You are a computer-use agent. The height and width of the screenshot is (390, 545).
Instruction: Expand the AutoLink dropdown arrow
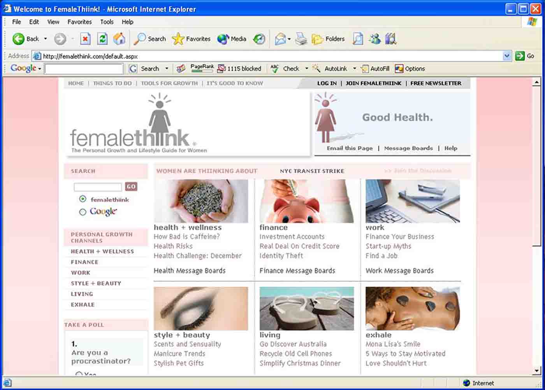[355, 69]
